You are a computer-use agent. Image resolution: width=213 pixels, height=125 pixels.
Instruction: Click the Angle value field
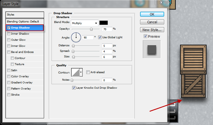(x=88, y=38)
